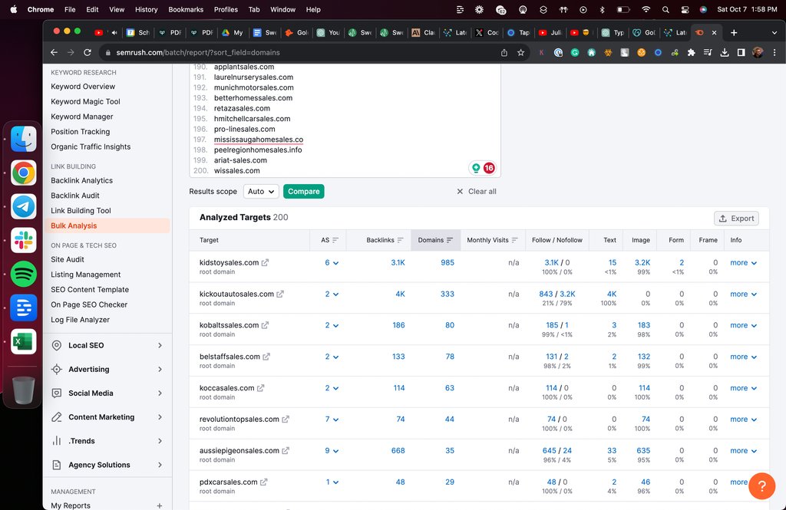786x510 pixels.
Task: Open Profiles menu in menu bar
Action: pos(226,9)
